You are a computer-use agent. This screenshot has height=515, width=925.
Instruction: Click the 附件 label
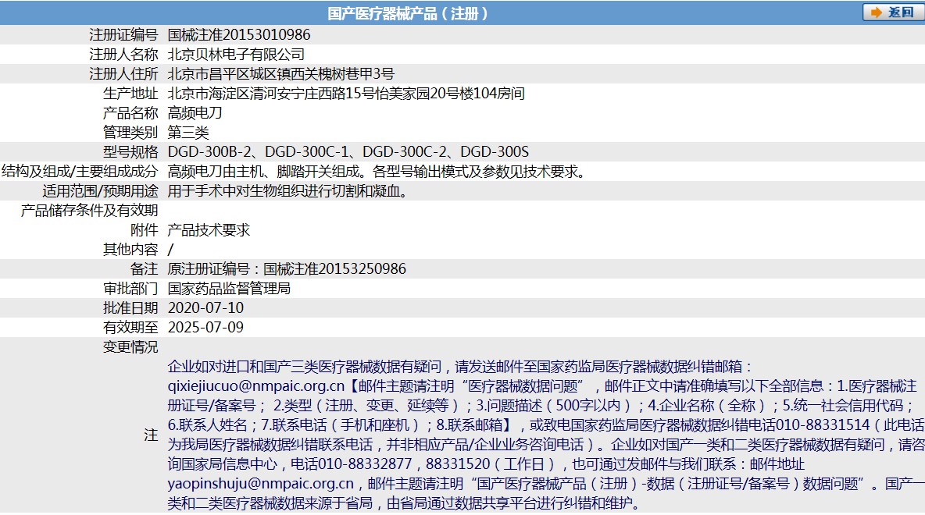pyautogui.click(x=144, y=230)
